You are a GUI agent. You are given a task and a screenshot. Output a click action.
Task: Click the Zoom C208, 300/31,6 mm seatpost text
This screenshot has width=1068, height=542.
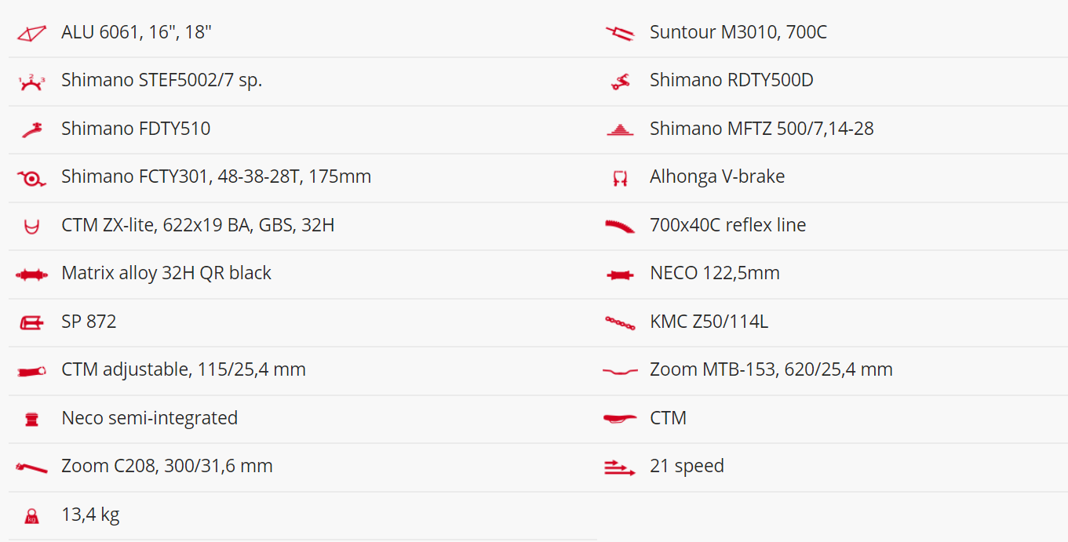point(167,466)
